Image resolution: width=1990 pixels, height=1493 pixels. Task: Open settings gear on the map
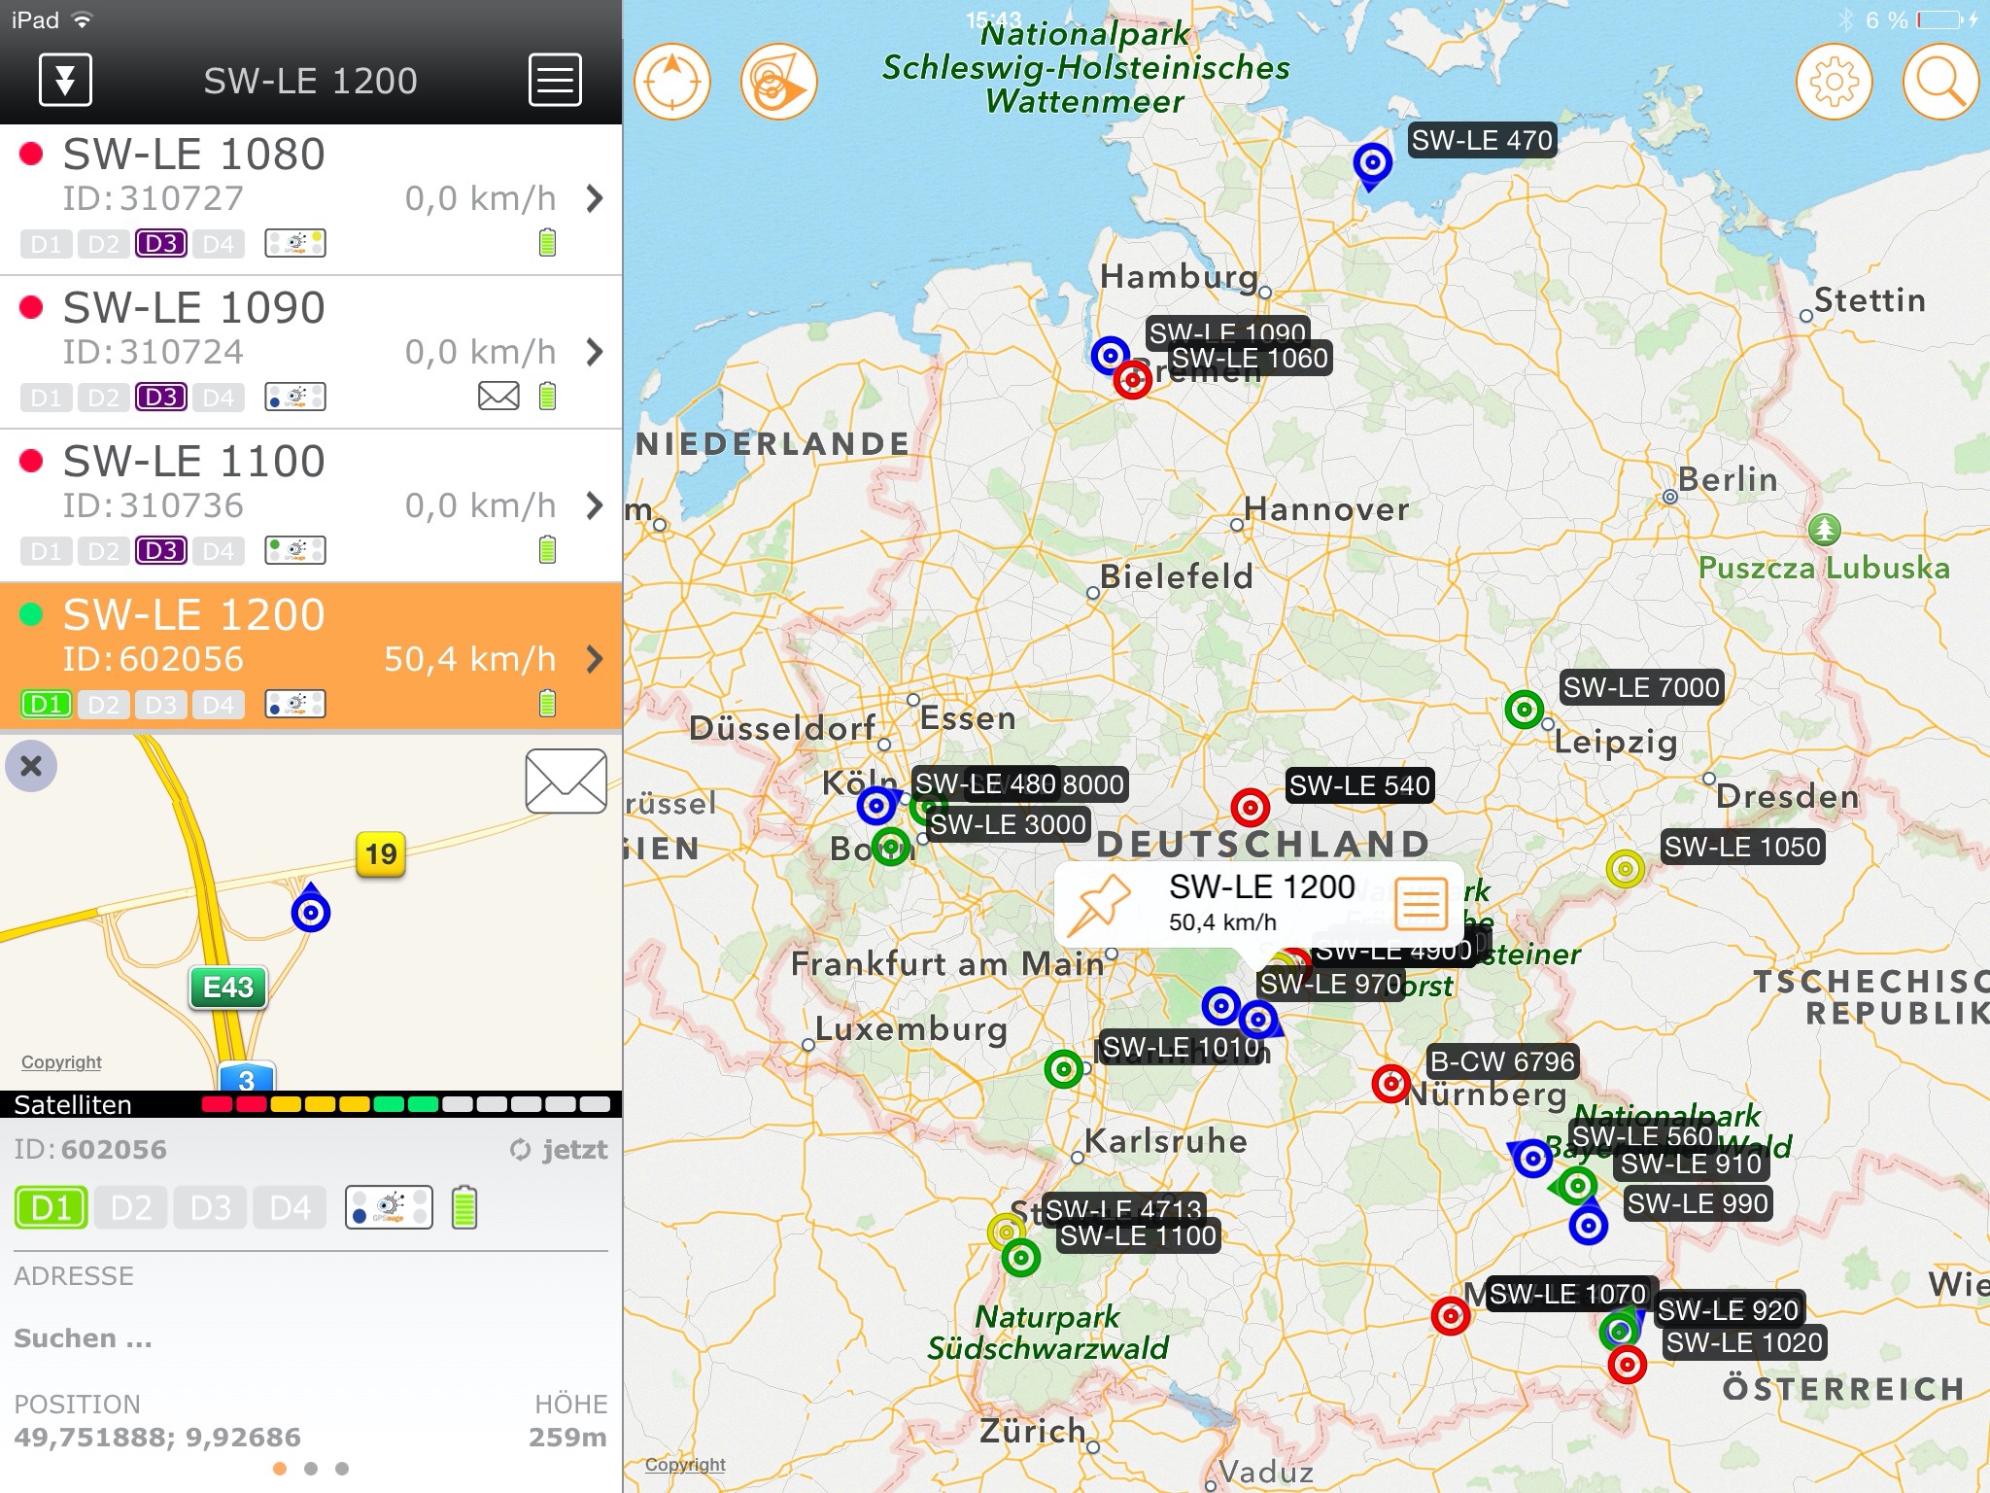[1834, 83]
